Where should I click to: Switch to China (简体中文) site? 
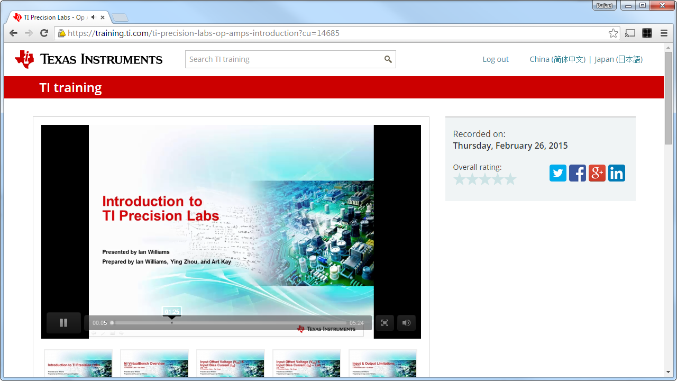tap(557, 59)
